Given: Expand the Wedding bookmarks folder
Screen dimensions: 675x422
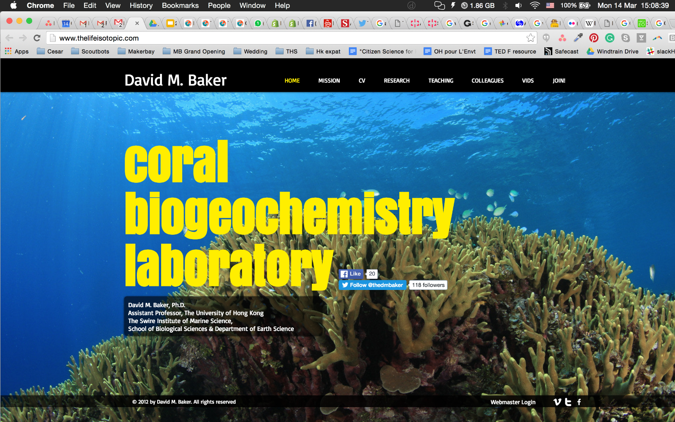Looking at the screenshot, I should [251, 51].
